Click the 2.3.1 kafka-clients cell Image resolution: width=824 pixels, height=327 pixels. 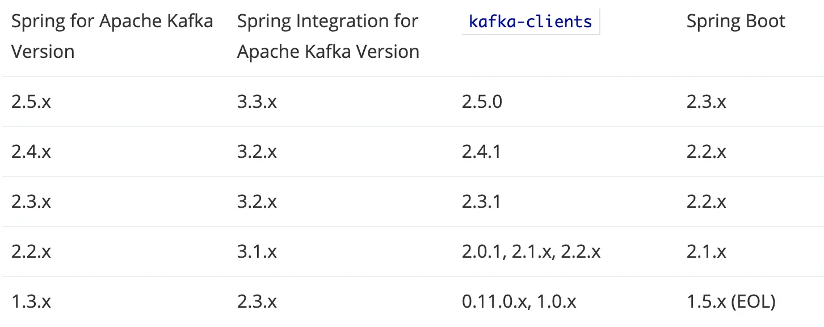[481, 202]
